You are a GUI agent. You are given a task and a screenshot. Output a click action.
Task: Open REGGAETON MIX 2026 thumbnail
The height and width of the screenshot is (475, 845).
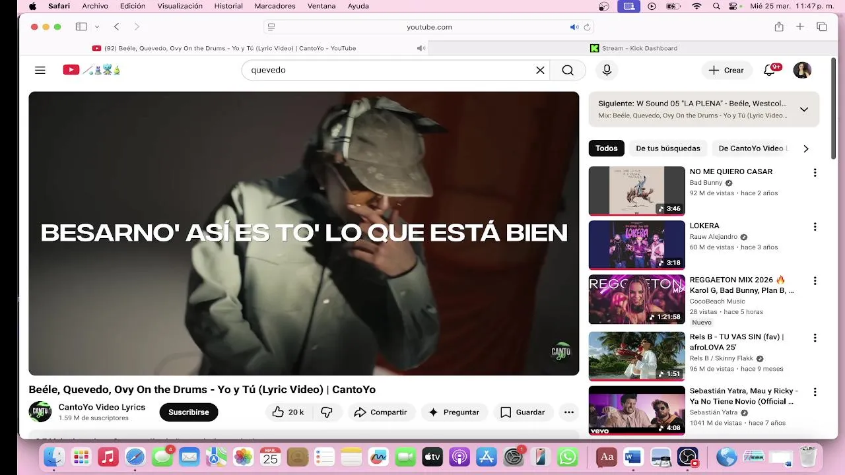[x=636, y=299]
